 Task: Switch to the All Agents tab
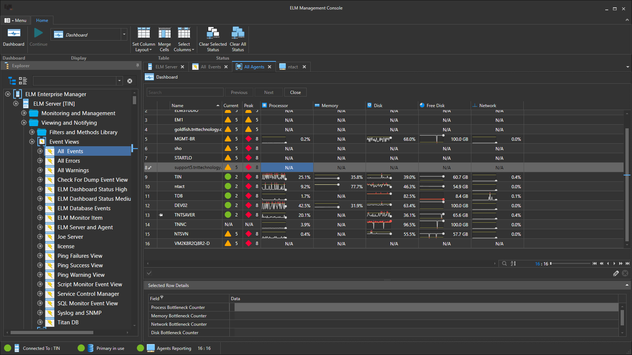coord(254,67)
